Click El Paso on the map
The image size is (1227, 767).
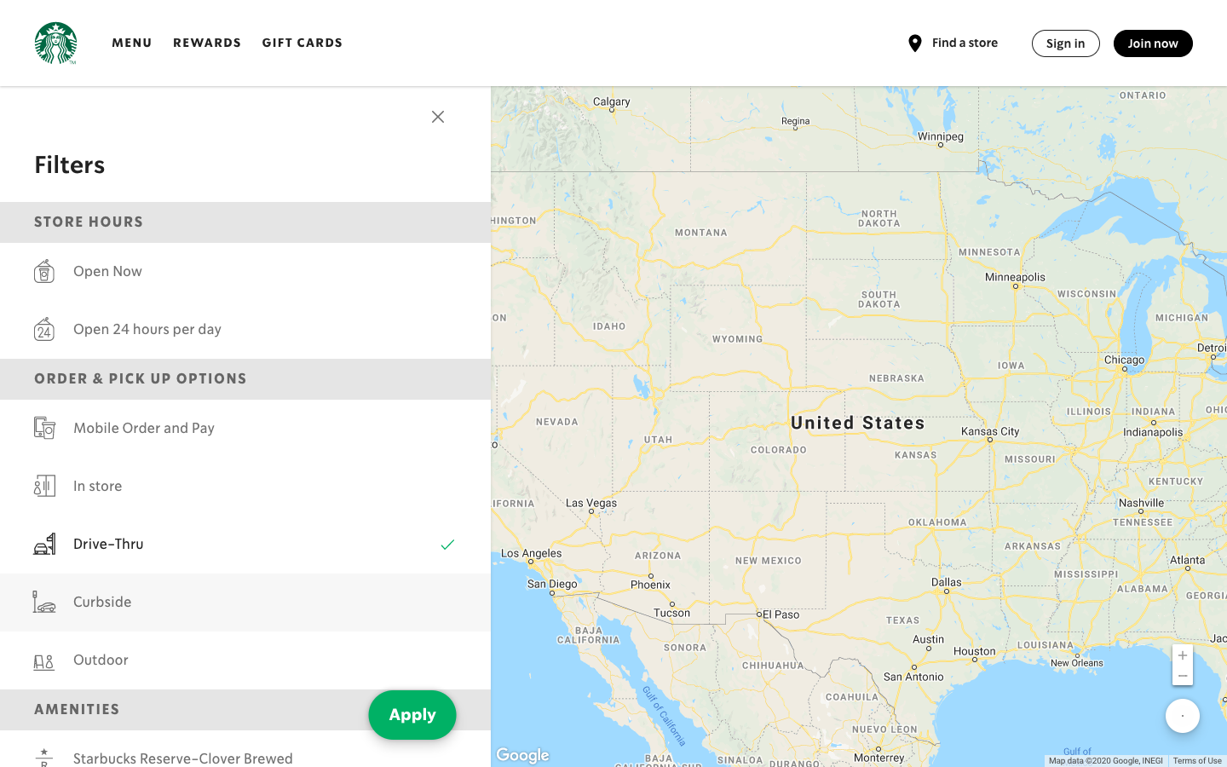(781, 614)
